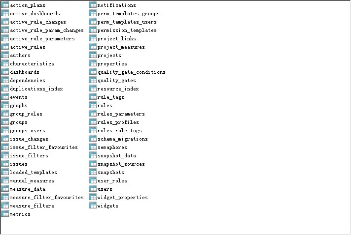The image size is (351, 235).
Task: Choose the group_roles table entry
Action: (26, 114)
